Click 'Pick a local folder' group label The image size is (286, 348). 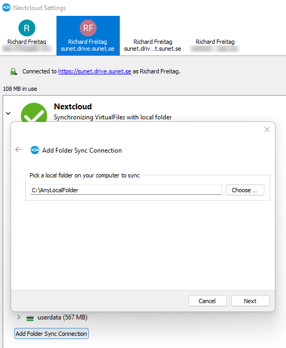pyautogui.click(x=84, y=175)
